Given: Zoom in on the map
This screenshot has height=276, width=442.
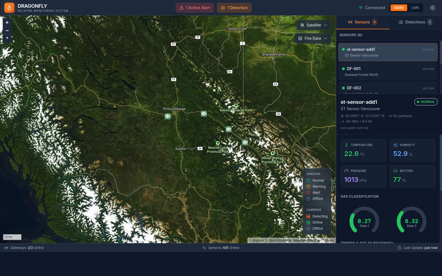Looking at the screenshot, I should [7, 23].
